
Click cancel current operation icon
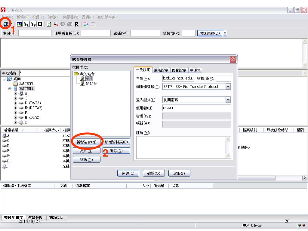(x=63, y=24)
